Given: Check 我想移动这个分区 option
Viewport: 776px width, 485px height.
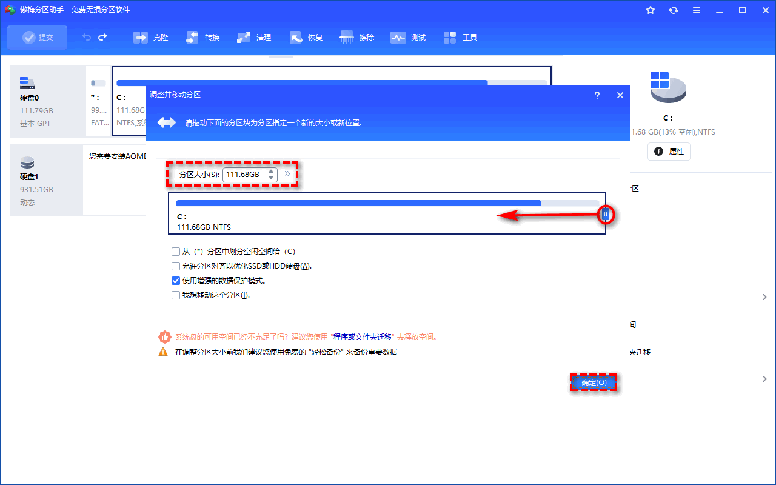Looking at the screenshot, I should (x=176, y=295).
